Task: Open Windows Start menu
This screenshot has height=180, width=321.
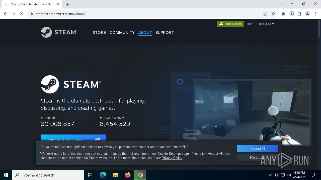Action: [6, 175]
